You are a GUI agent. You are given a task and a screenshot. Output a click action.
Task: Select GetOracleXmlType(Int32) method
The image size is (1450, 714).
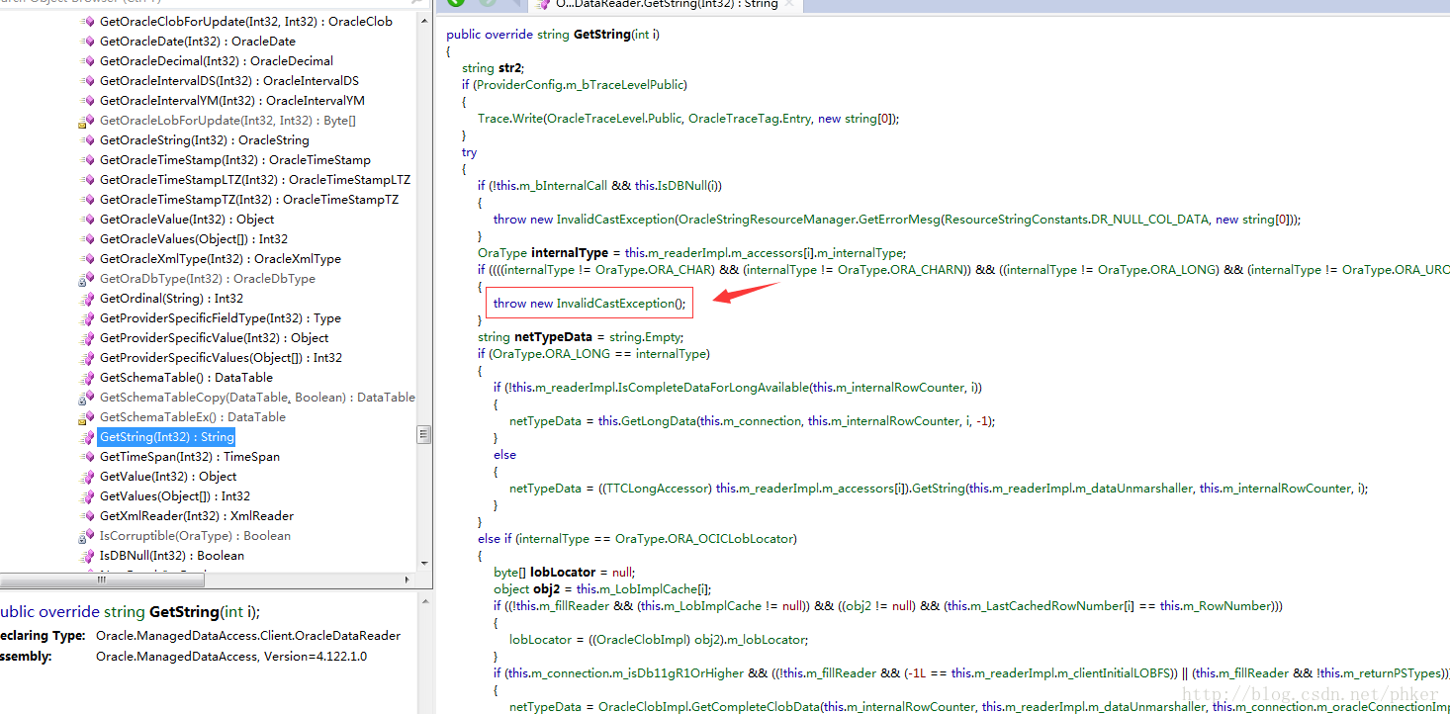tap(221, 259)
